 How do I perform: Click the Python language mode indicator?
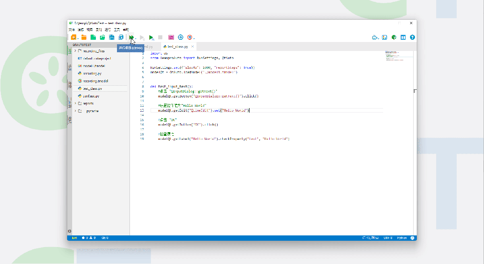tap(402, 238)
